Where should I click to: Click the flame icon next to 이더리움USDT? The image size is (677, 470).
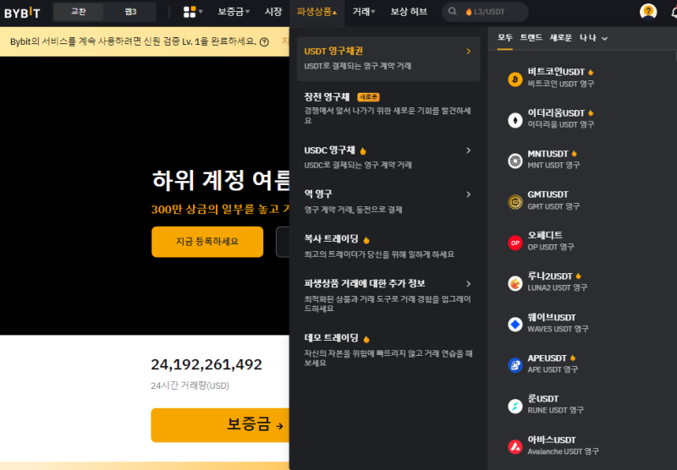[x=591, y=113]
